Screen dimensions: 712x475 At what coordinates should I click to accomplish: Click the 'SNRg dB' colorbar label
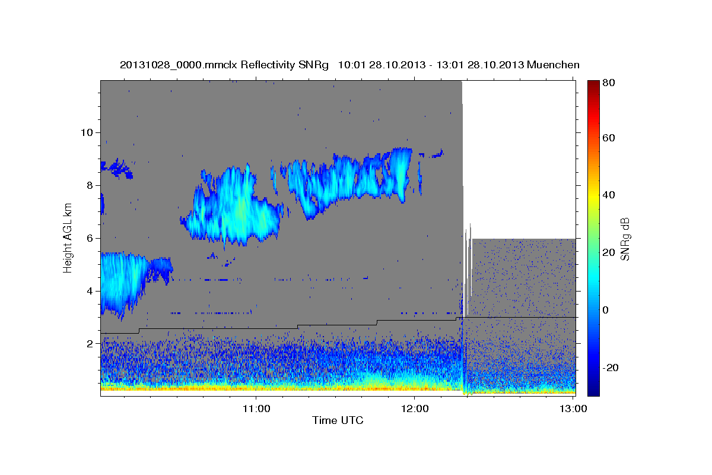(x=625, y=239)
